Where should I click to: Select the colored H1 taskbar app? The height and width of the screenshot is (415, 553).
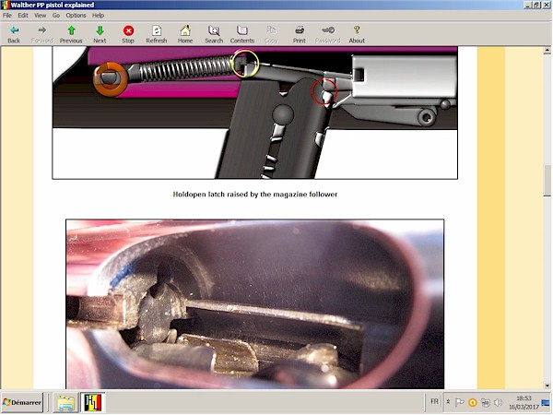point(93,402)
